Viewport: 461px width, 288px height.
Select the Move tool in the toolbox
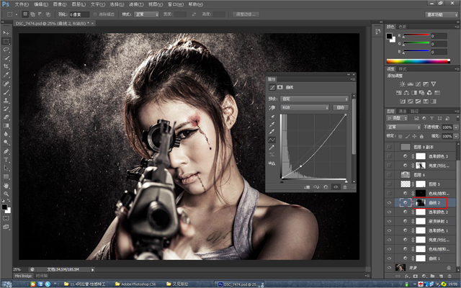[6, 32]
